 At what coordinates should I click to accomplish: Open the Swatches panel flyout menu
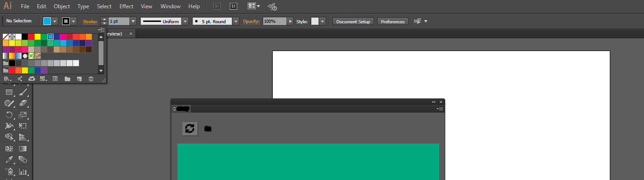pos(102,30)
